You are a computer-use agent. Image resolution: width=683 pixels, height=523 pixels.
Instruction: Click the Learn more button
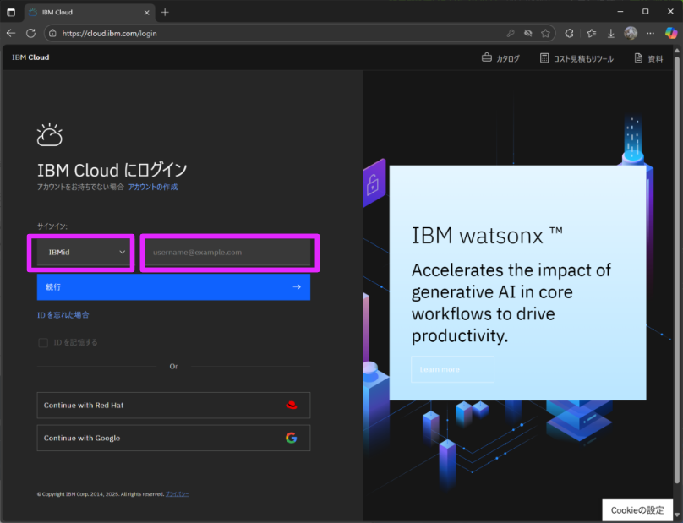click(452, 369)
